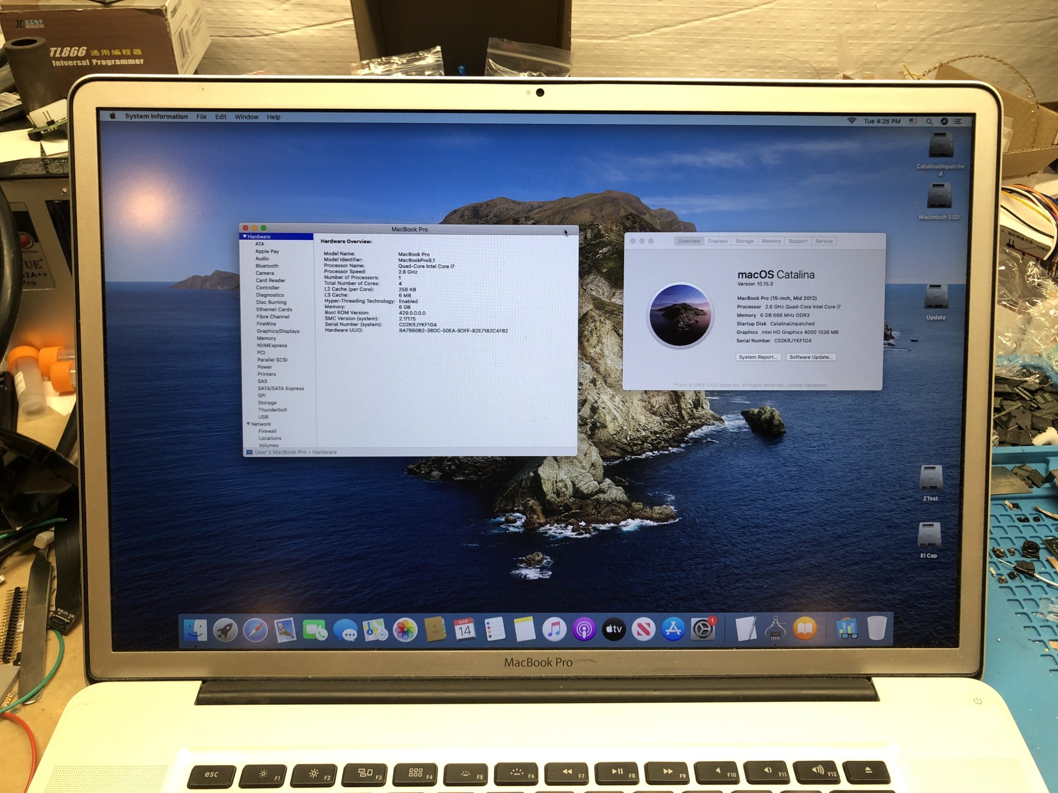The width and height of the screenshot is (1058, 793).
Task: Click the Wi-Fi status menu icon
Action: click(x=852, y=121)
